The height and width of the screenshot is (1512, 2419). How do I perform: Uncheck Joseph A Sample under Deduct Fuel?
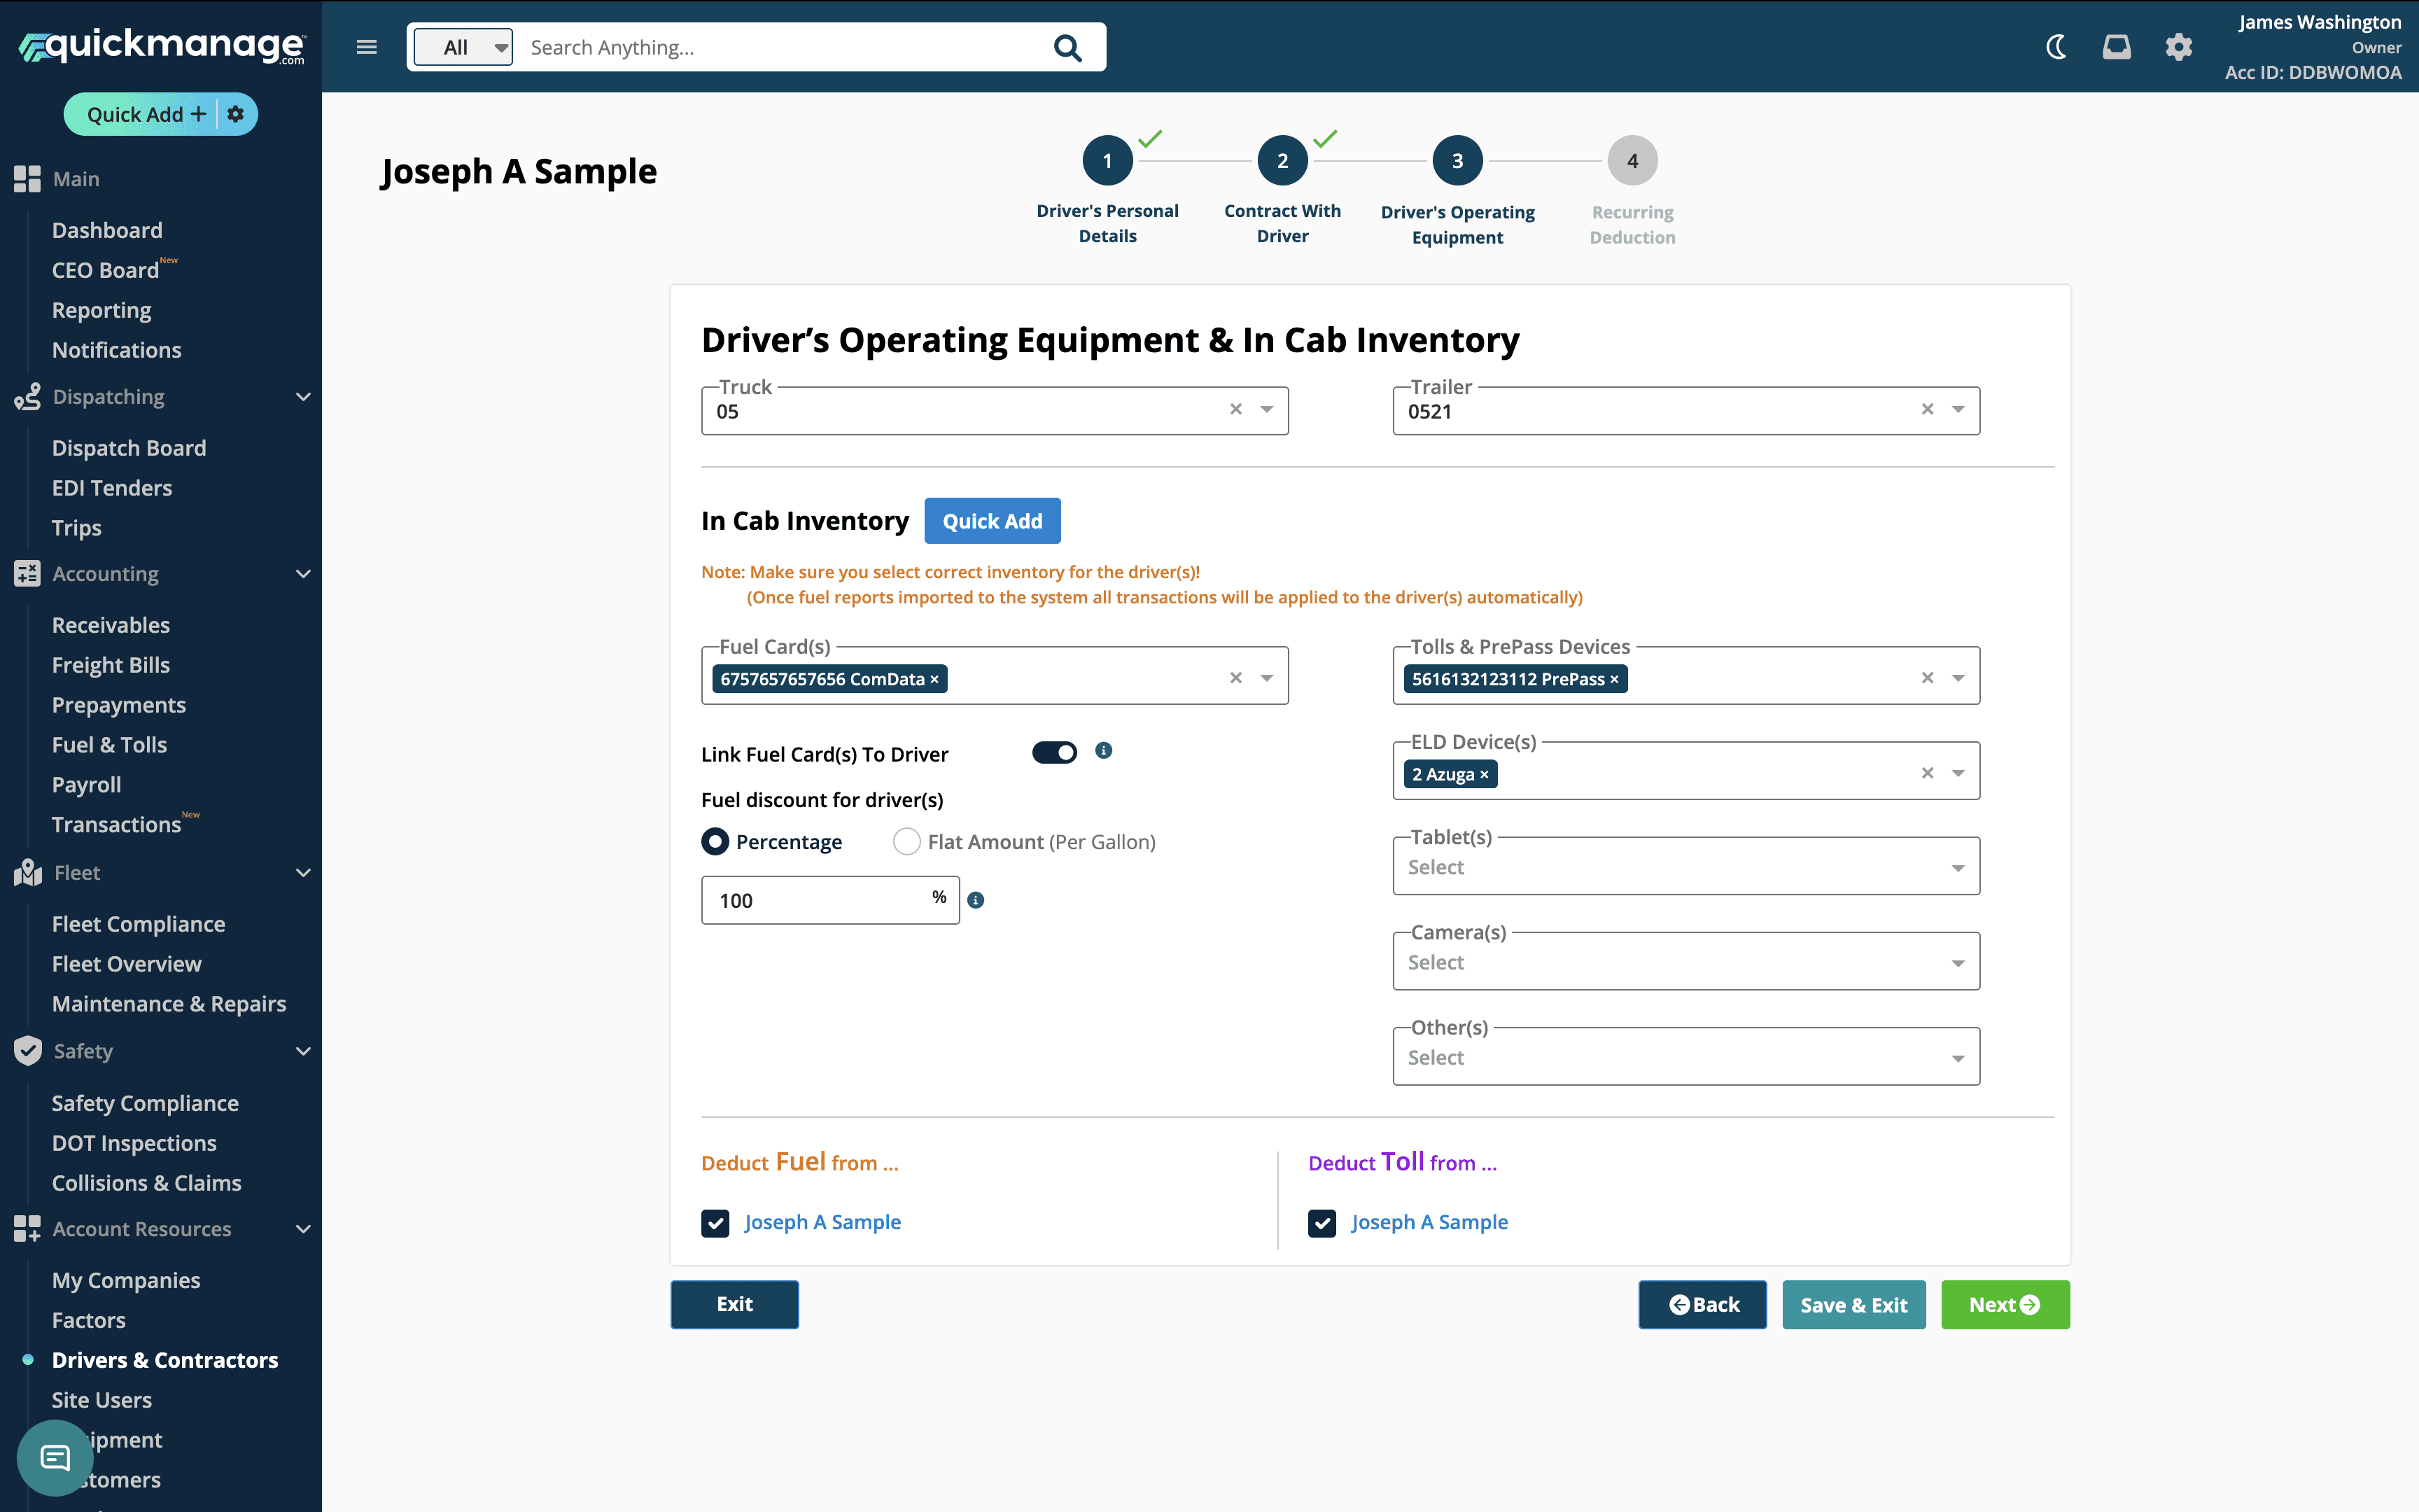[x=716, y=1223]
